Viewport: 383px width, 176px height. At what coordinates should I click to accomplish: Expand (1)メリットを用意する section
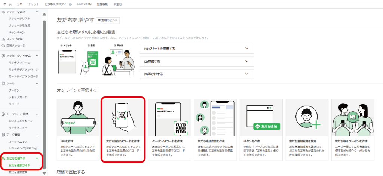[x=197, y=49]
